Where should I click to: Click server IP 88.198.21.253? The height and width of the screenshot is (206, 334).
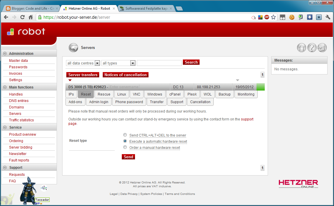point(208,87)
